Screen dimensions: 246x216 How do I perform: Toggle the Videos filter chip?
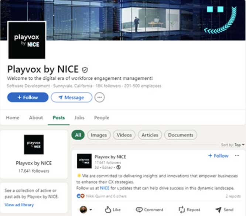pos(124,135)
